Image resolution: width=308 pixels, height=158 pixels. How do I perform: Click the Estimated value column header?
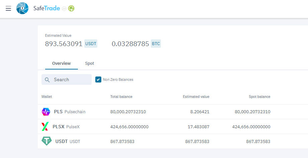click(196, 97)
